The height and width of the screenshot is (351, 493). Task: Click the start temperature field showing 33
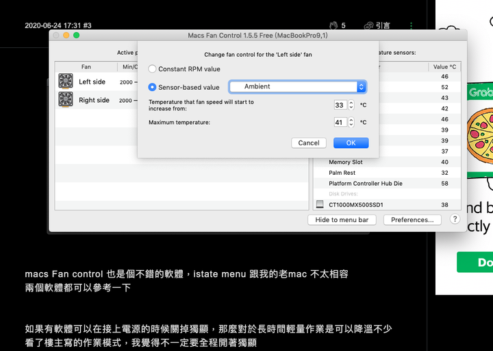(x=340, y=105)
